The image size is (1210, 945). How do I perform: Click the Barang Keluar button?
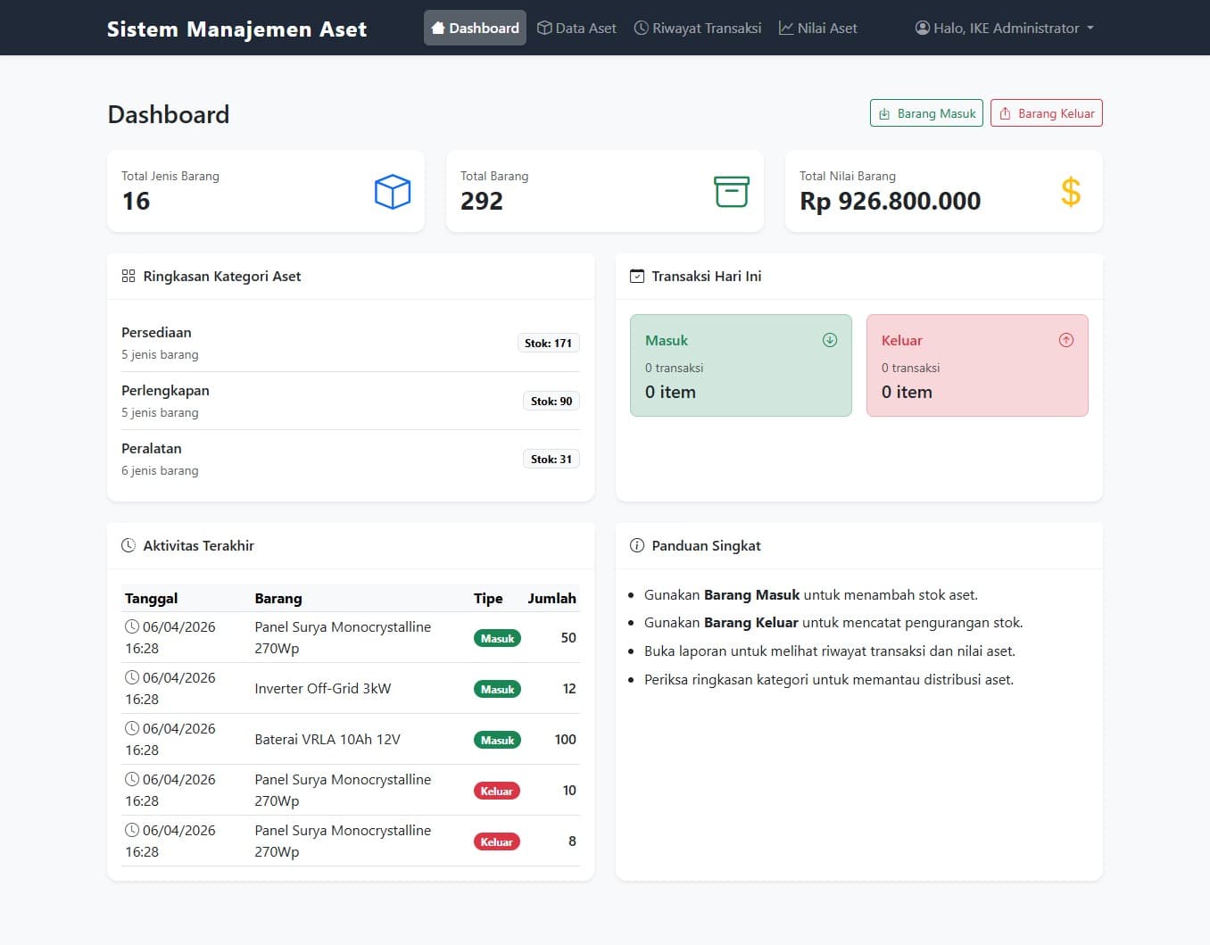[x=1047, y=113]
